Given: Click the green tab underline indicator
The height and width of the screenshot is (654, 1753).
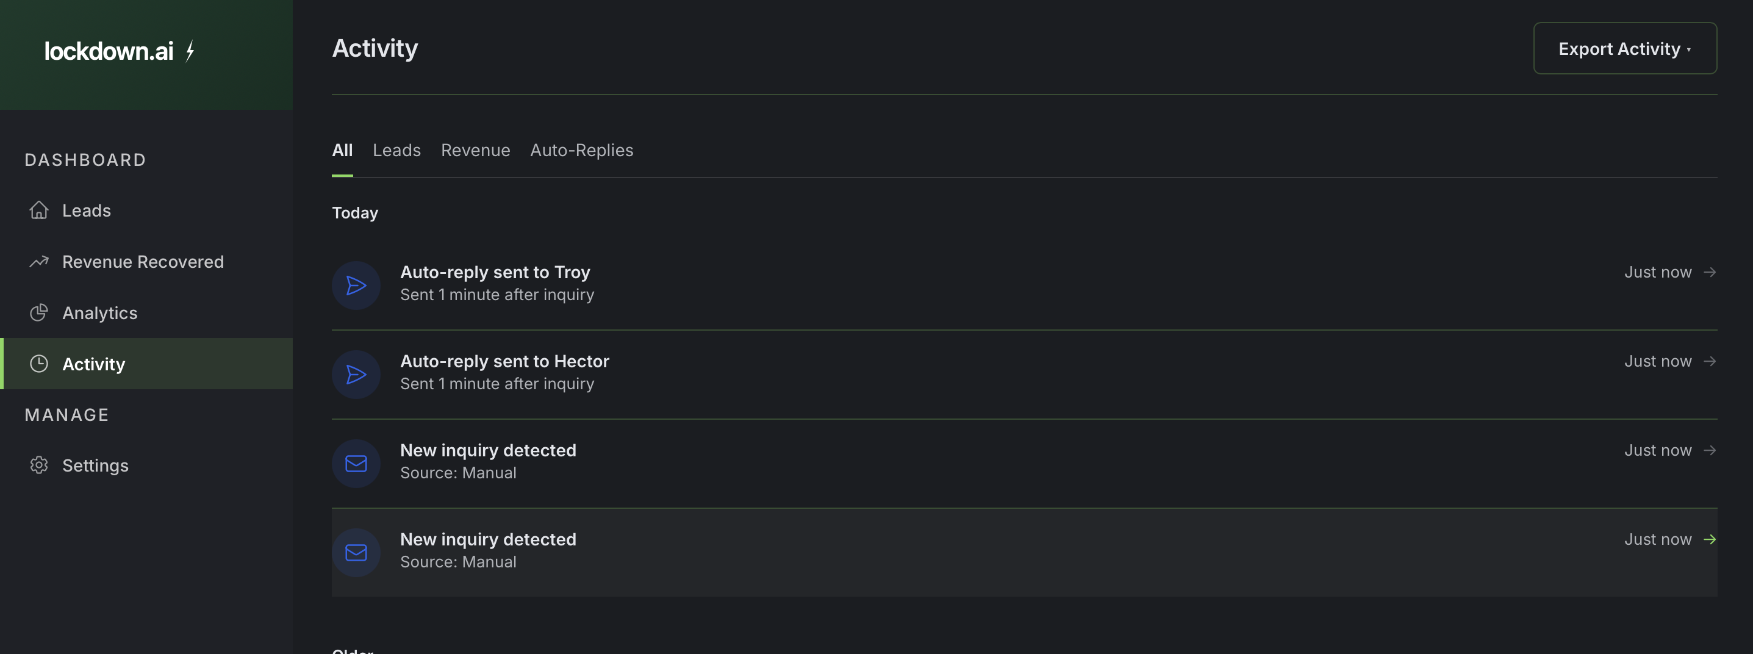Looking at the screenshot, I should click(x=342, y=176).
